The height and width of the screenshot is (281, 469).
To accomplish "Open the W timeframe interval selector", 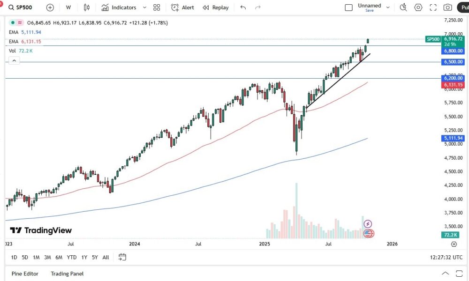I will click(68, 7).
